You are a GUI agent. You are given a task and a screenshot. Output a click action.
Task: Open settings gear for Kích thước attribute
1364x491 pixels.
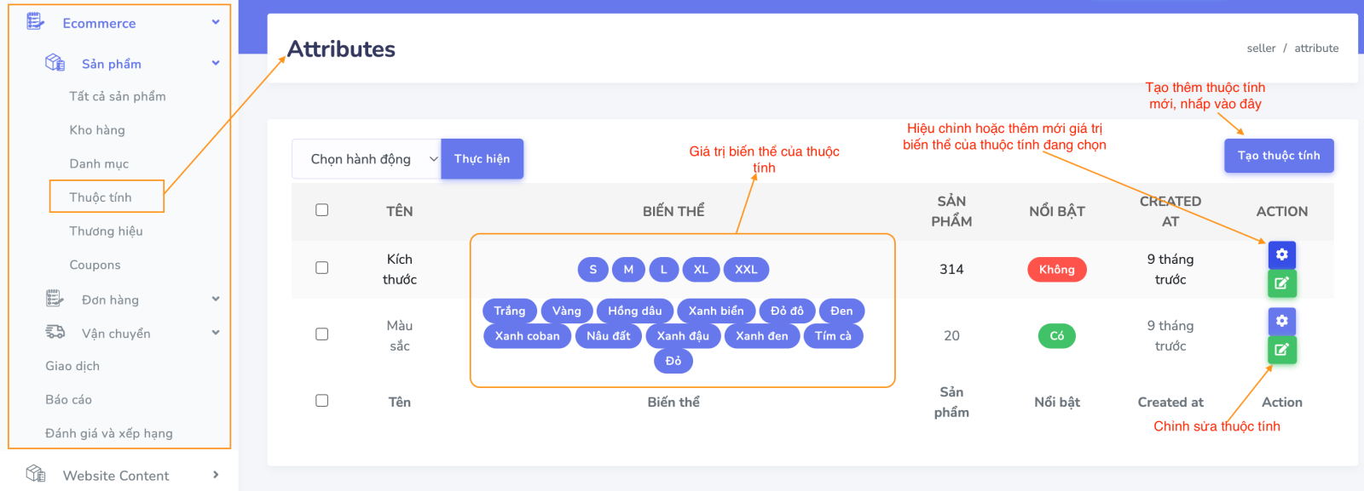(x=1281, y=254)
